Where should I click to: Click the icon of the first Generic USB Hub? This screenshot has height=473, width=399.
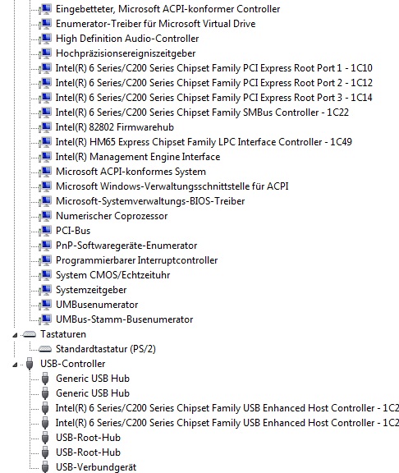pos(45,379)
